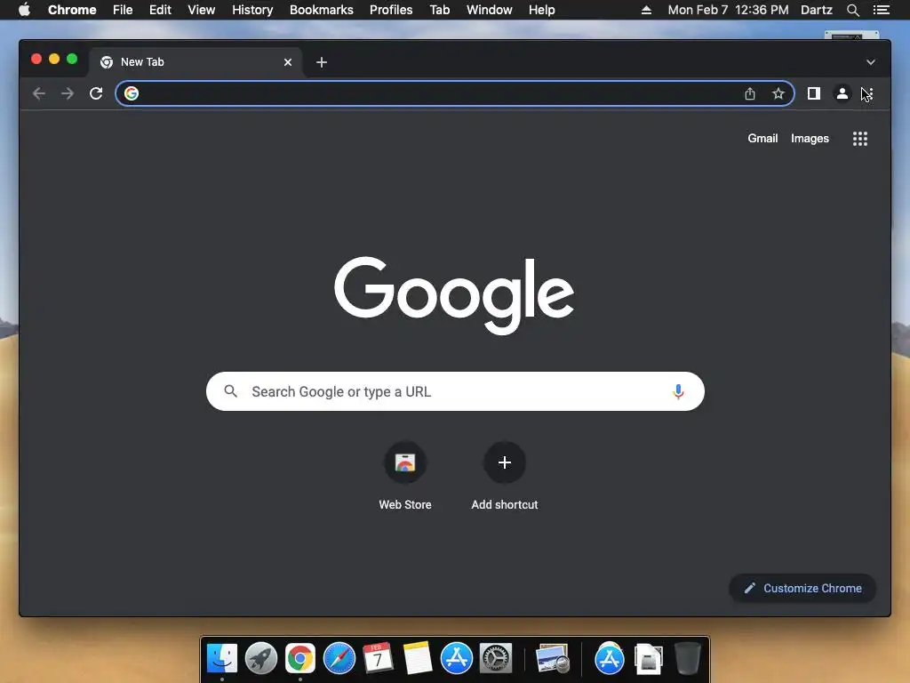This screenshot has width=910, height=683.
Task: Click the share icon in the address bar
Action: tap(750, 93)
